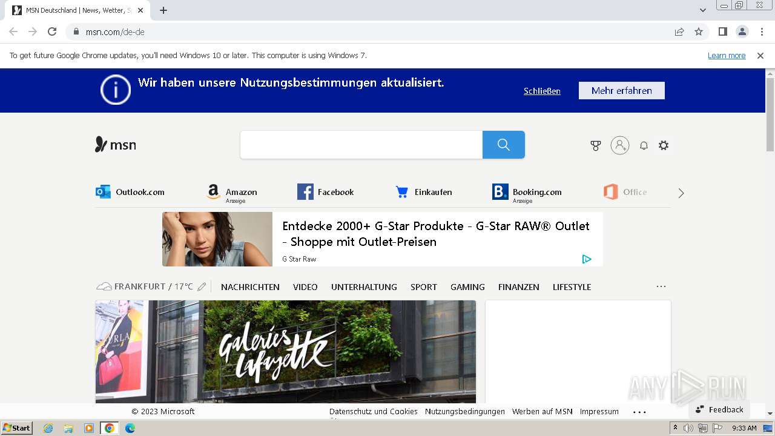Open Datenschutz und Cookies link
Image resolution: width=775 pixels, height=436 pixels.
coord(374,411)
